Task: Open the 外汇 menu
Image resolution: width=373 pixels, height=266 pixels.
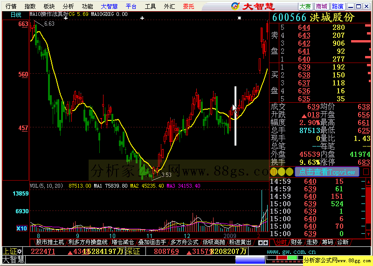Action: click(x=169, y=6)
